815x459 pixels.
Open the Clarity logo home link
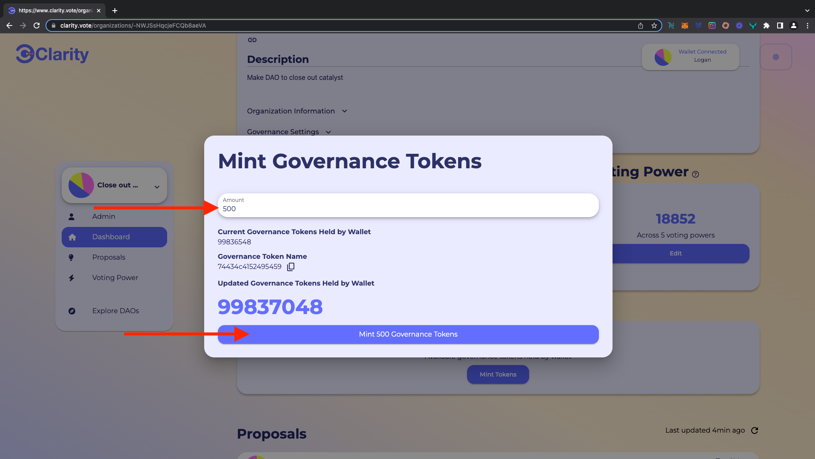(52, 54)
